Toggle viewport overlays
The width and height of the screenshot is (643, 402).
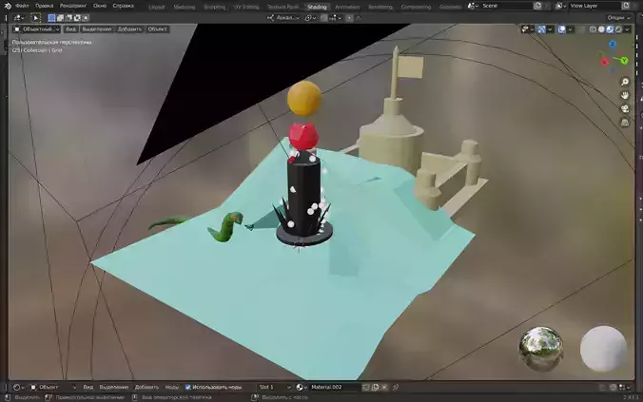click(x=561, y=29)
